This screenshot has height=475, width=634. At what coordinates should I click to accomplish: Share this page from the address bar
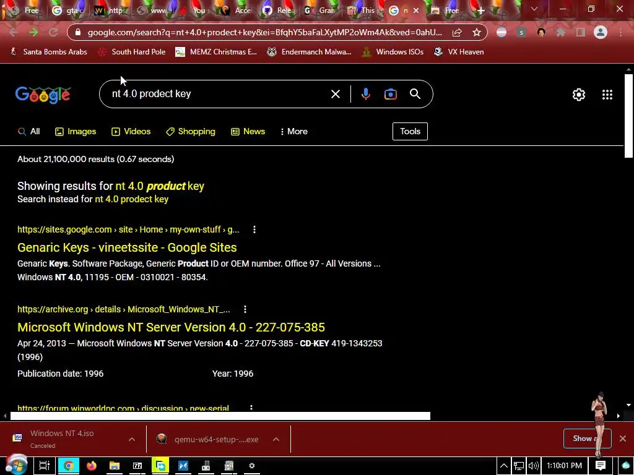pyautogui.click(x=457, y=32)
